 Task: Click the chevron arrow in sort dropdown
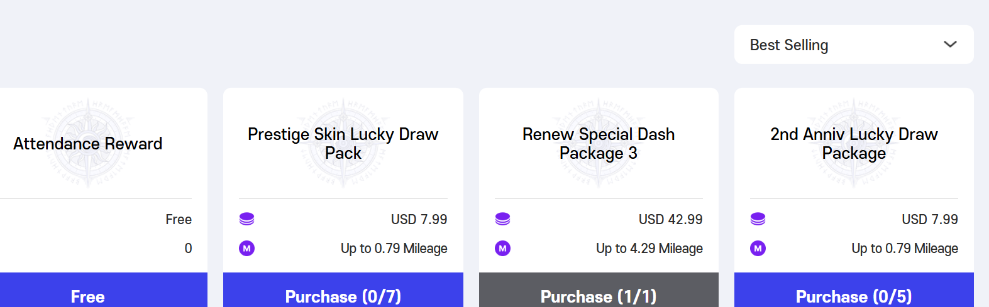pyautogui.click(x=950, y=44)
